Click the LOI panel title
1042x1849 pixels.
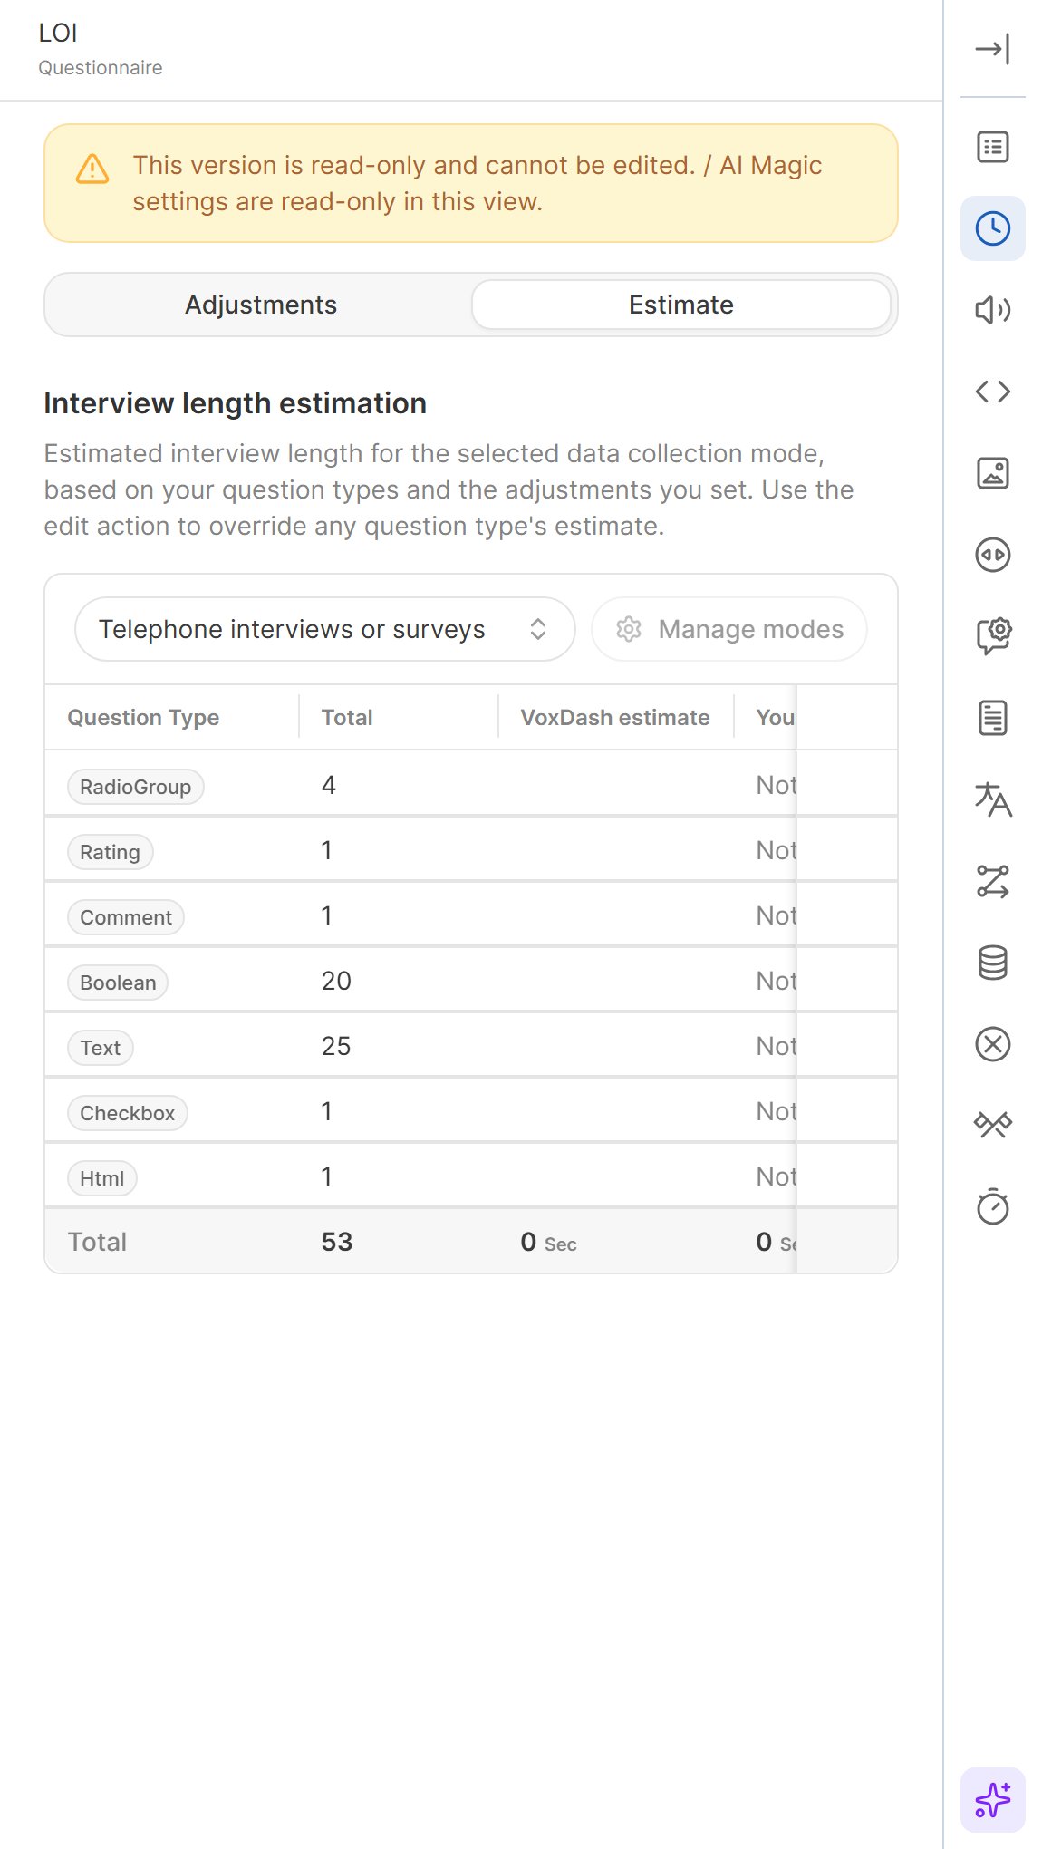[x=58, y=34]
